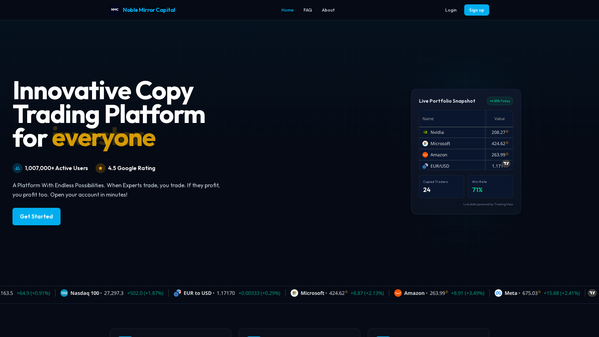Click the Value column header
The width and height of the screenshot is (599, 337).
(x=499, y=119)
